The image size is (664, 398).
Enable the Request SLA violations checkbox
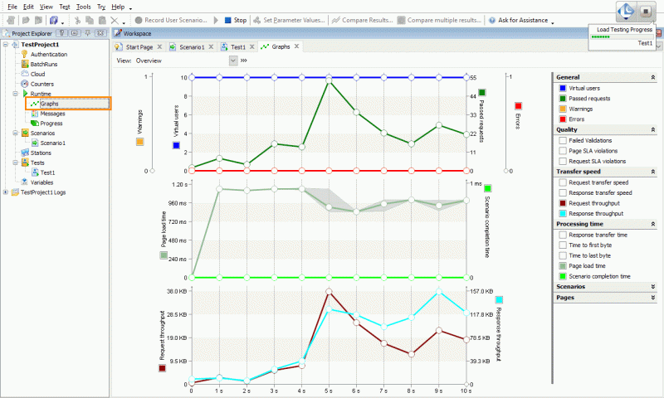pyautogui.click(x=563, y=161)
